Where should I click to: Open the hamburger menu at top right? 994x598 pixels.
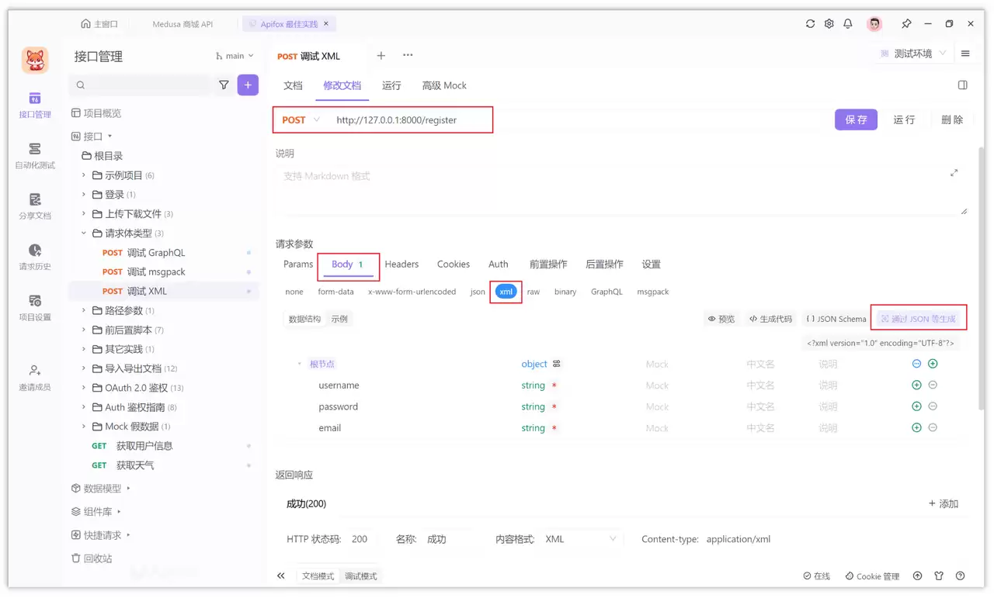point(965,54)
